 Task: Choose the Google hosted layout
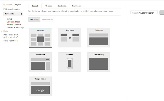(40, 86)
